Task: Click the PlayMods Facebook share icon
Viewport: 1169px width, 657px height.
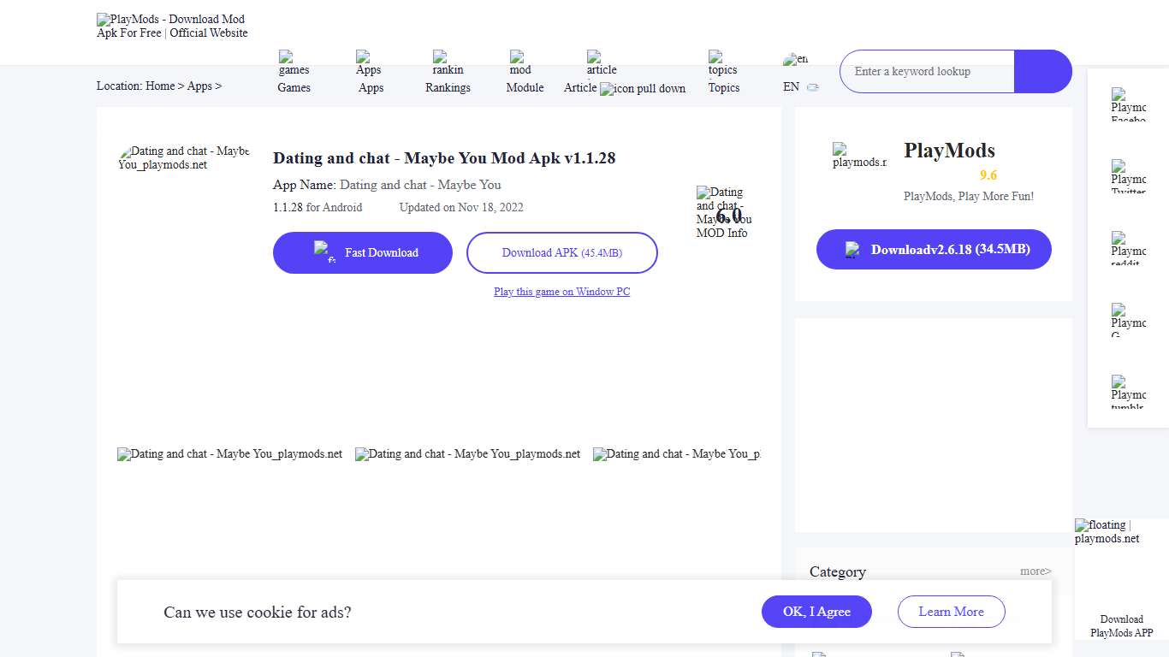Action: click(1128, 104)
